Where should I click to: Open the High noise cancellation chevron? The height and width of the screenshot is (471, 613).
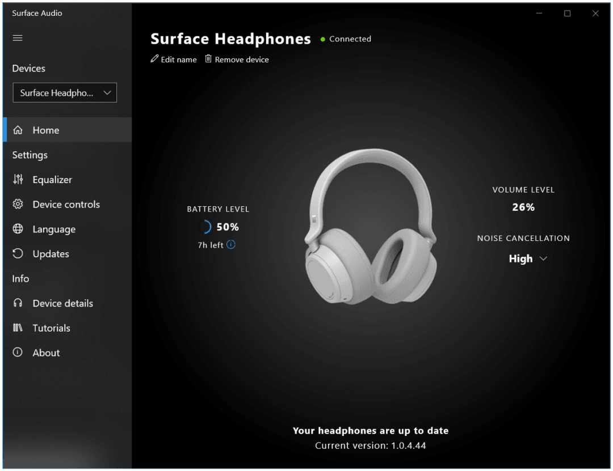[x=543, y=258]
